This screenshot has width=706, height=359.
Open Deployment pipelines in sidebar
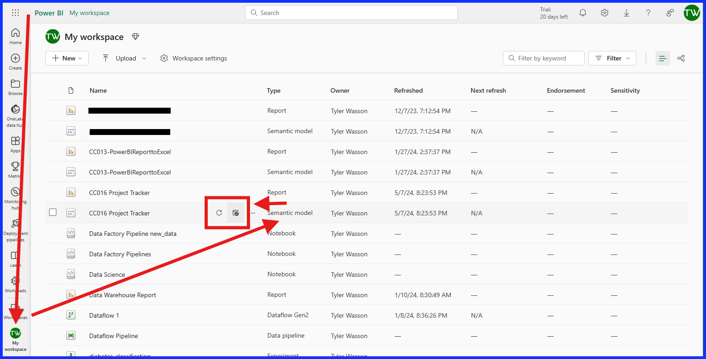pos(15,230)
